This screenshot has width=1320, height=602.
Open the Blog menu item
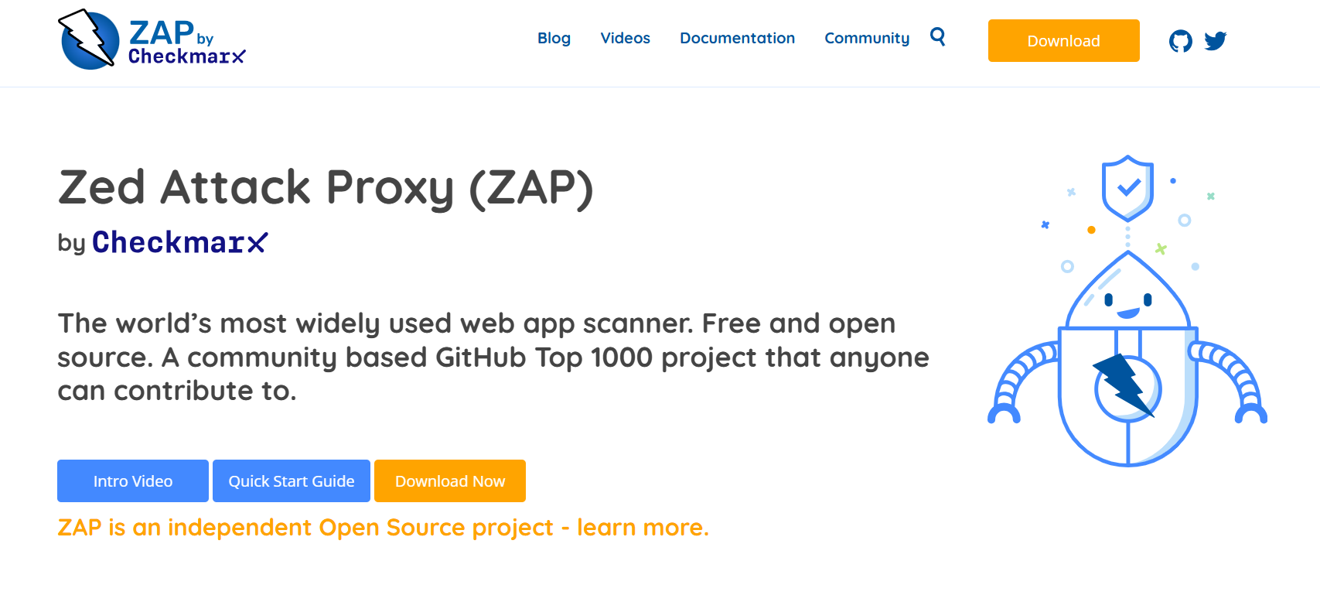[x=554, y=38]
